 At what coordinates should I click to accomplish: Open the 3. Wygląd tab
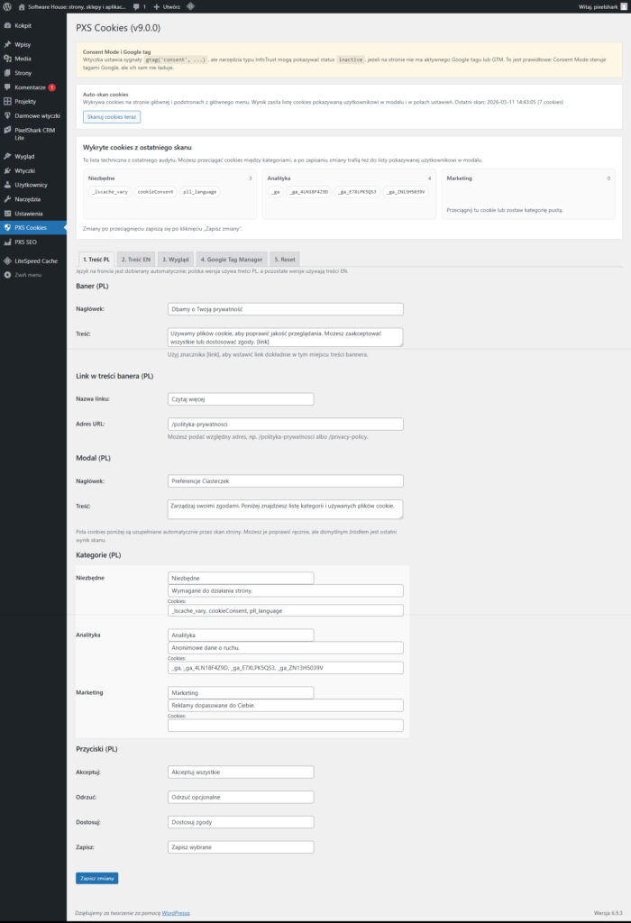coord(175,259)
